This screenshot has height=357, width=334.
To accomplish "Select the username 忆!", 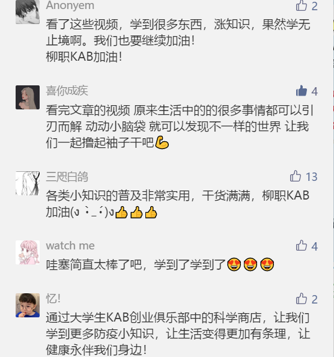I will [x=53, y=299].
